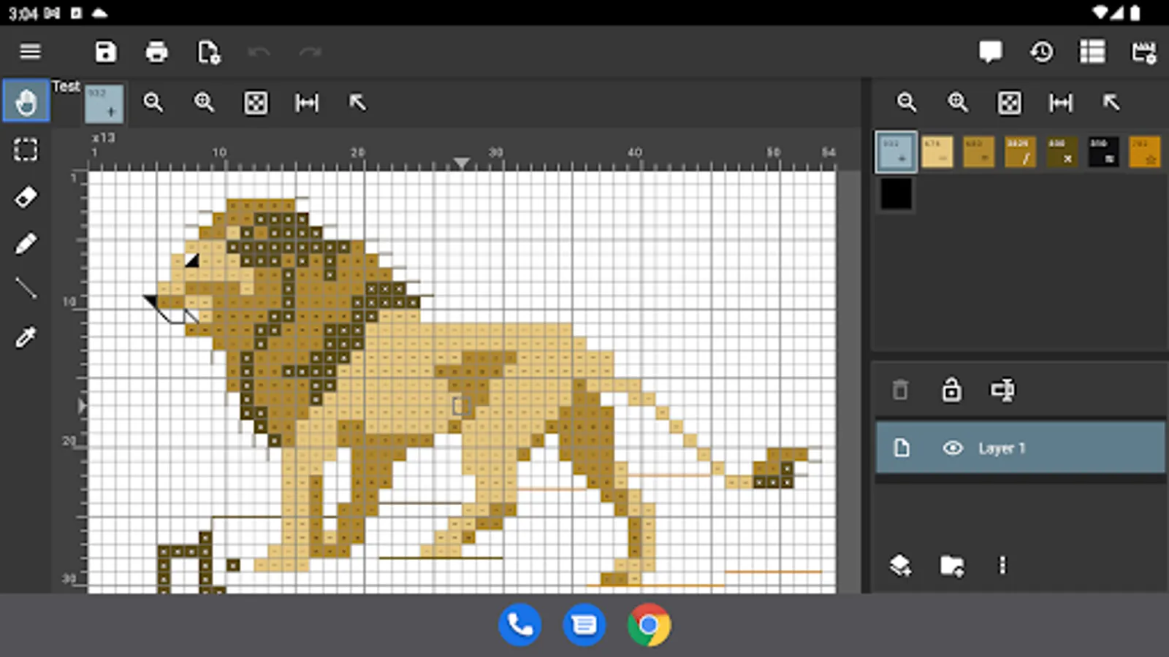
Task: Fit palette panel to screen
Action: click(x=1010, y=103)
